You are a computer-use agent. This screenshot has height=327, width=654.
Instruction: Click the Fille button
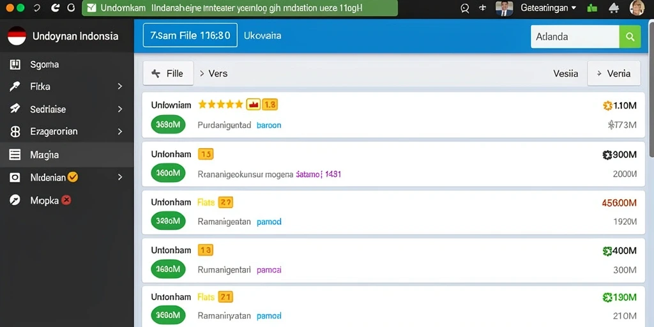pyautogui.click(x=168, y=73)
